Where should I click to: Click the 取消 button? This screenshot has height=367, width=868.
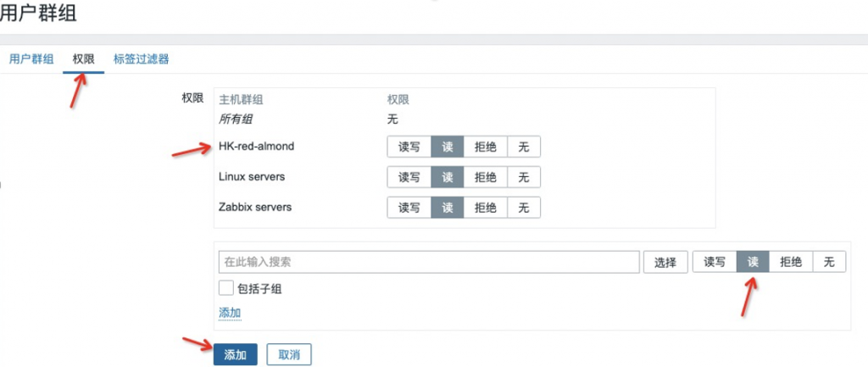pos(289,355)
